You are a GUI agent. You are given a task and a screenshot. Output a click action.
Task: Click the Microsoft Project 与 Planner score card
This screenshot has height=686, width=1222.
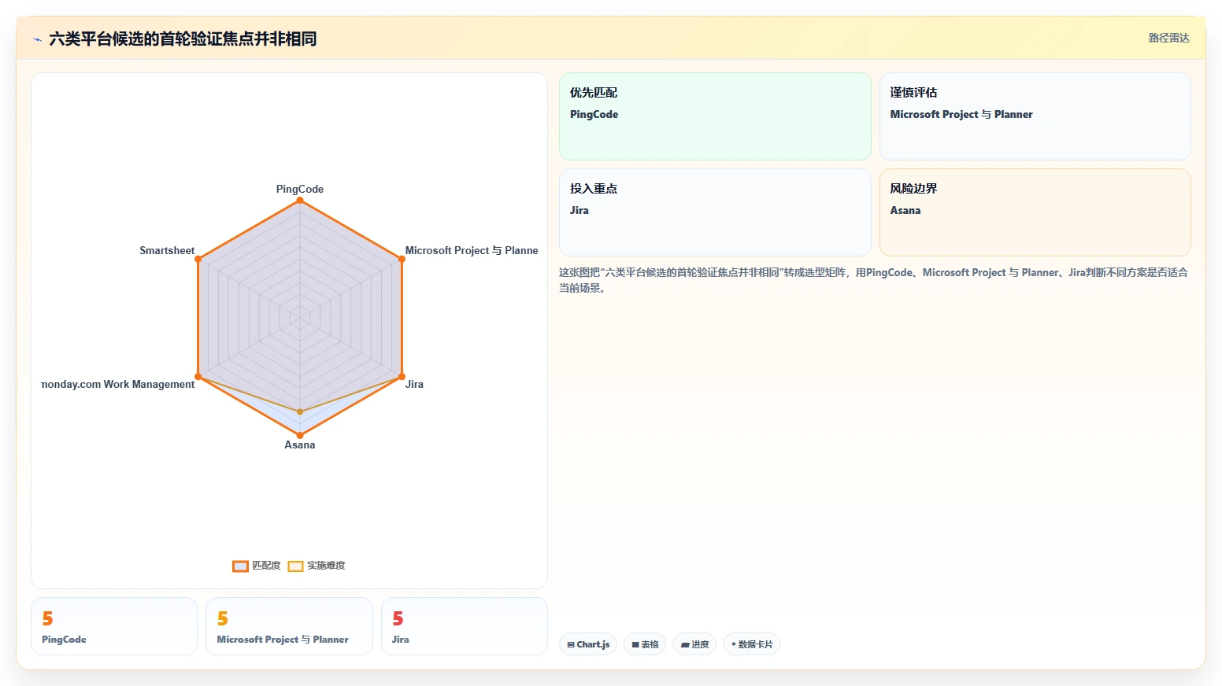click(289, 626)
